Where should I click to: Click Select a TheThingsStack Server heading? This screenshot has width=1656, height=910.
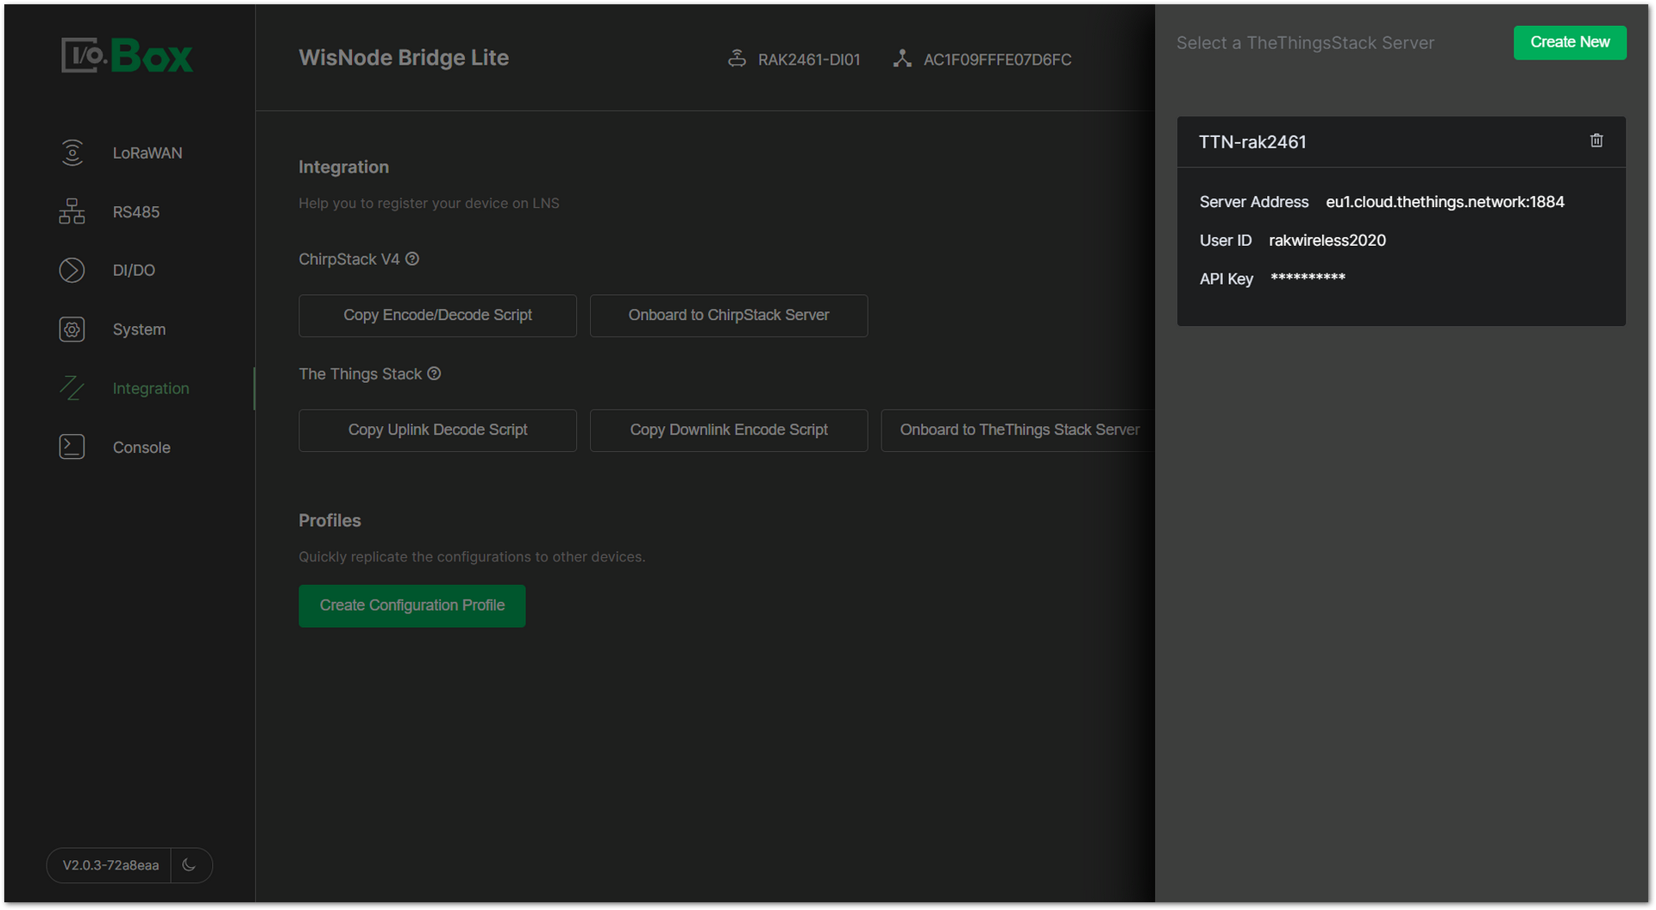click(1305, 43)
